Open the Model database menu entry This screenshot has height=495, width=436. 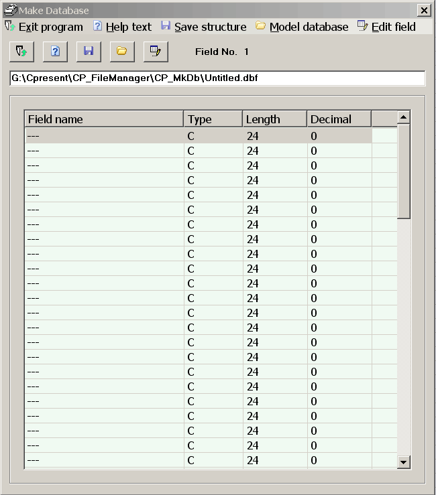(301, 27)
